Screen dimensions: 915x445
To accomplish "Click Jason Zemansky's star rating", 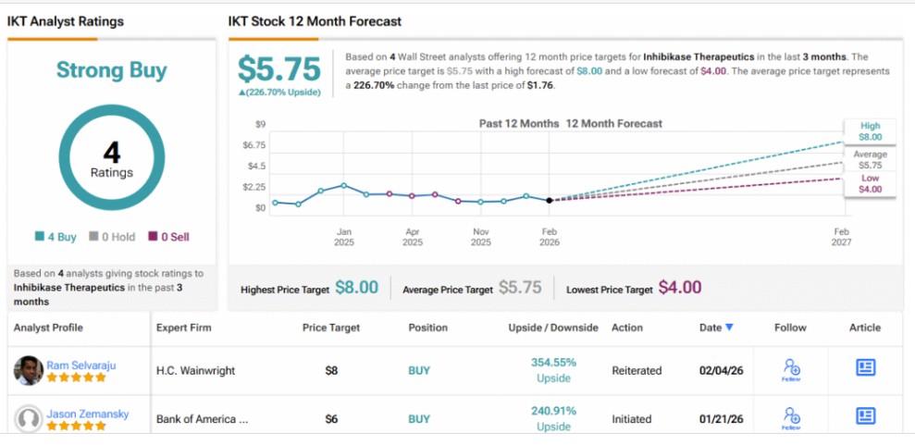I will pos(76,426).
